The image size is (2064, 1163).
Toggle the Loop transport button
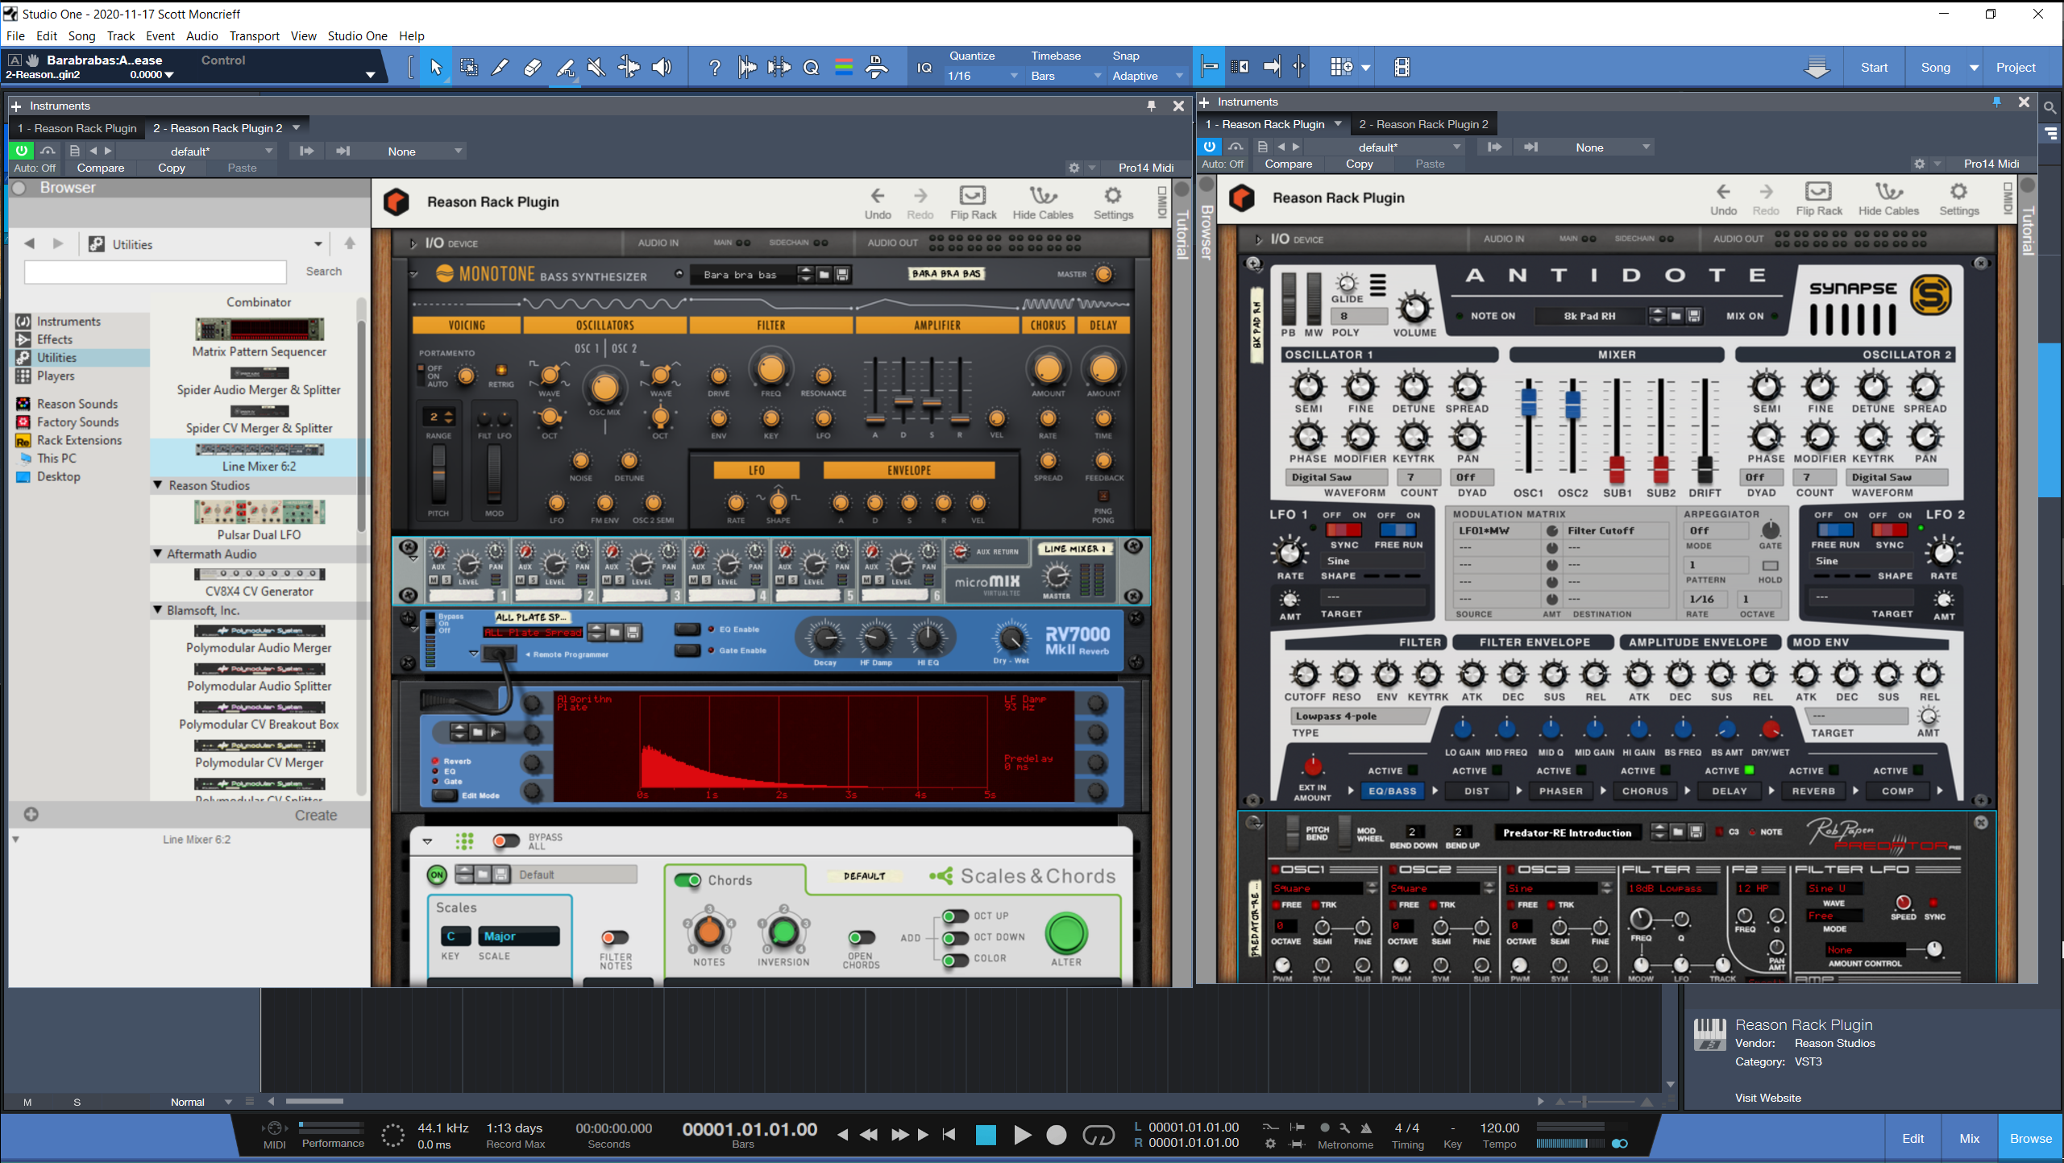click(1098, 1136)
